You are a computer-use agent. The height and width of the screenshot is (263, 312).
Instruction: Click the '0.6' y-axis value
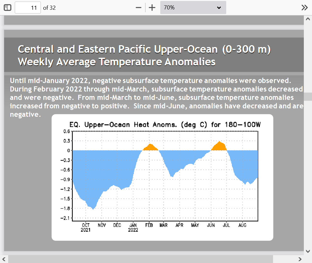point(67,131)
